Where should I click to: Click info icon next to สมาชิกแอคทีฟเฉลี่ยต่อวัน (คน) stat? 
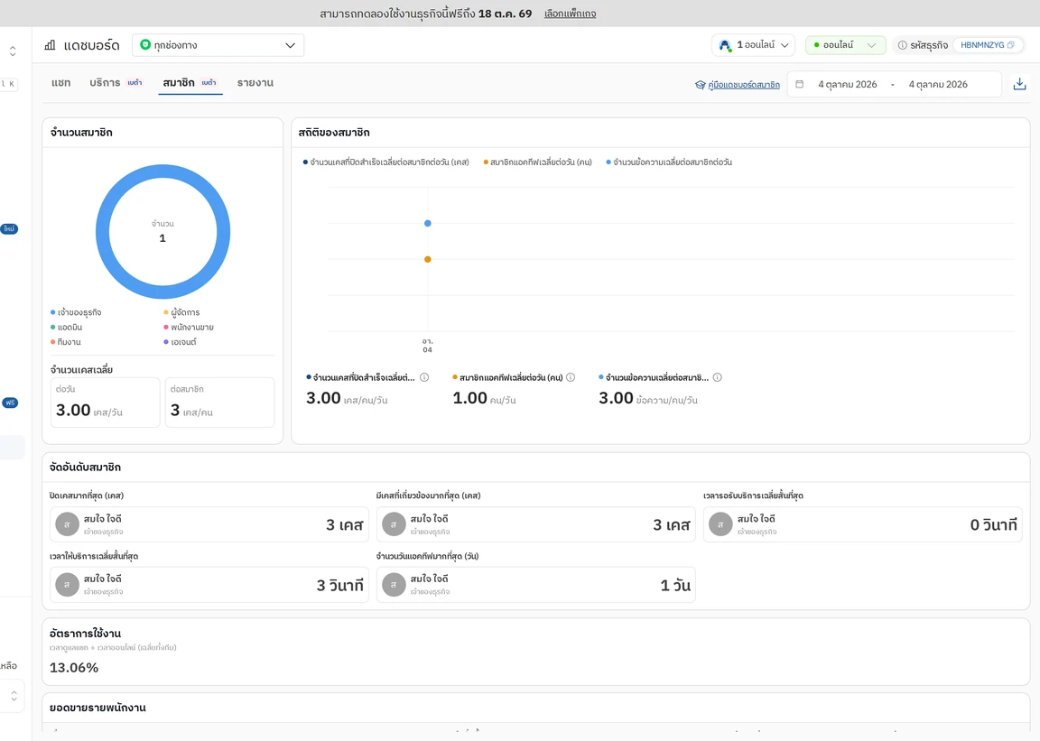click(x=571, y=377)
